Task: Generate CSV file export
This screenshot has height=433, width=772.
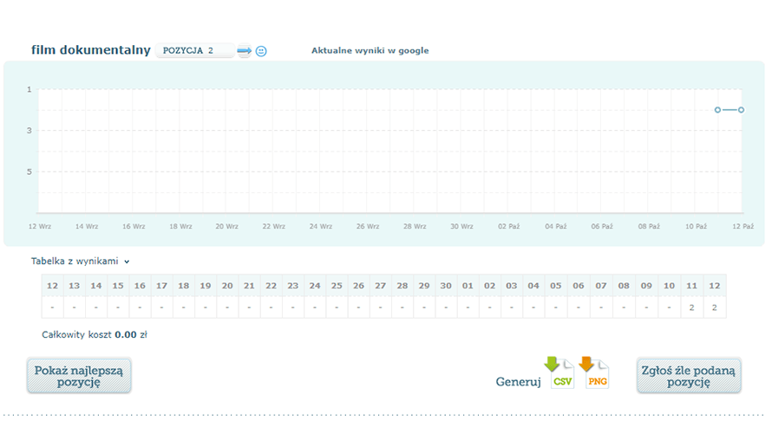Action: 559,373
